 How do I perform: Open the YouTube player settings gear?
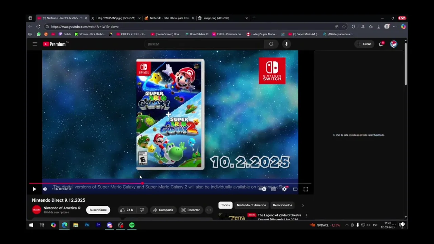284,189
